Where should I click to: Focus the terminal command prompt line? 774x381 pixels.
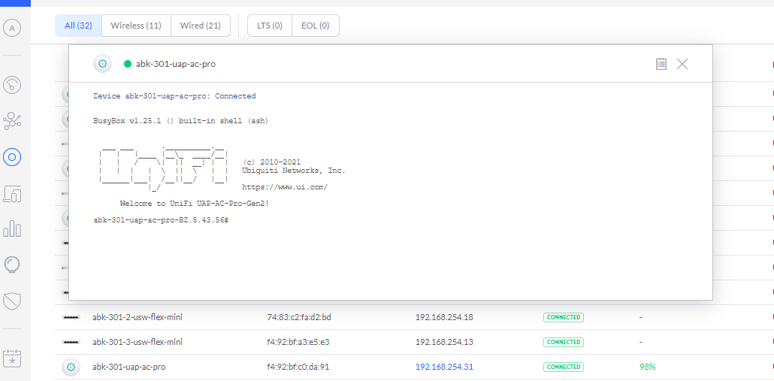301,219
